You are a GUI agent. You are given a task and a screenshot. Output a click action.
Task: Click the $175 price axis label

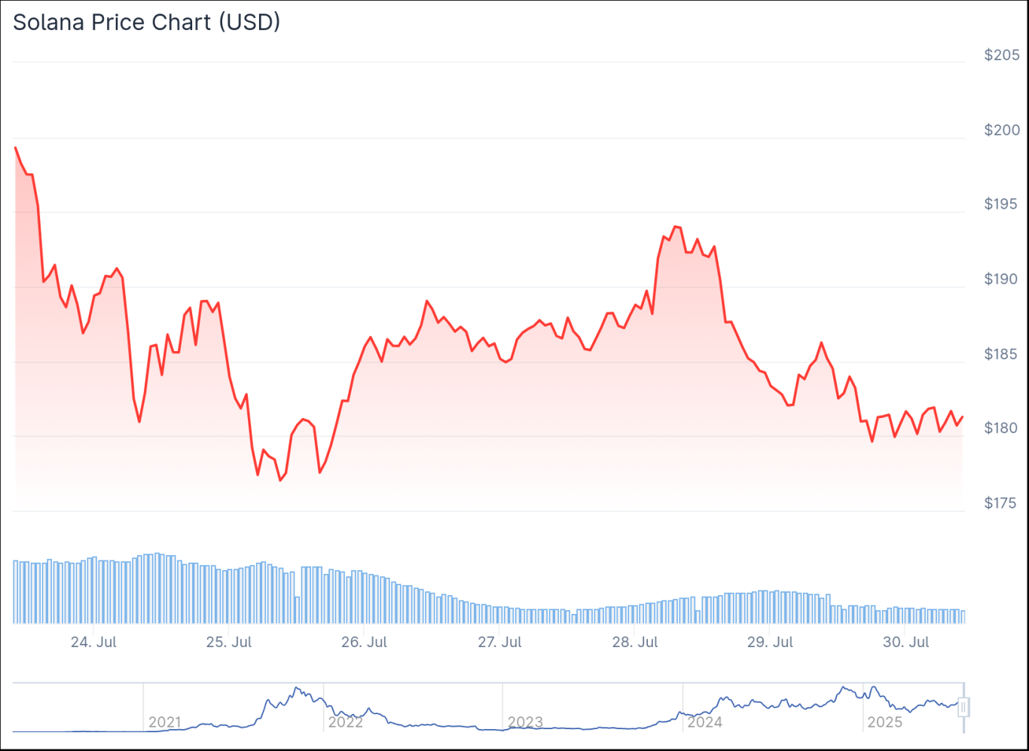tap(1000, 503)
